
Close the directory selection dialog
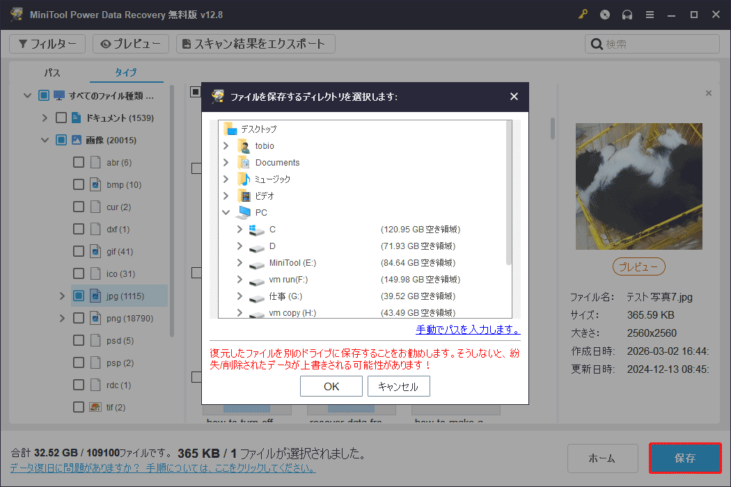(x=514, y=97)
